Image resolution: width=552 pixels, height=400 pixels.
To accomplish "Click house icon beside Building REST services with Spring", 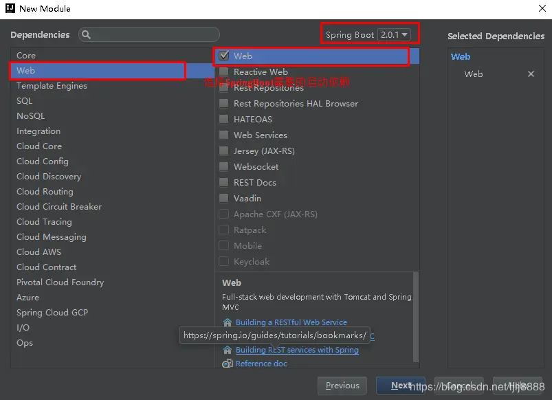I will [228, 350].
